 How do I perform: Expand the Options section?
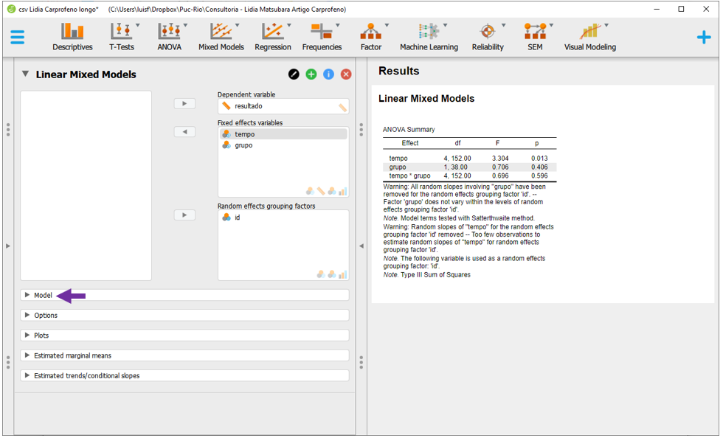[x=45, y=315]
